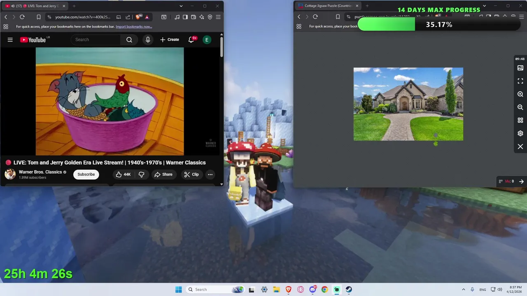Open a new tab in the YouTube window
Viewport: 527px width, 296px height.
(74, 6)
